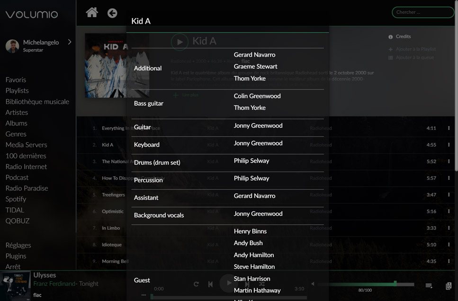Expand the Michelangelo user profile chevron
This screenshot has width=458, height=301.
tap(70, 42)
